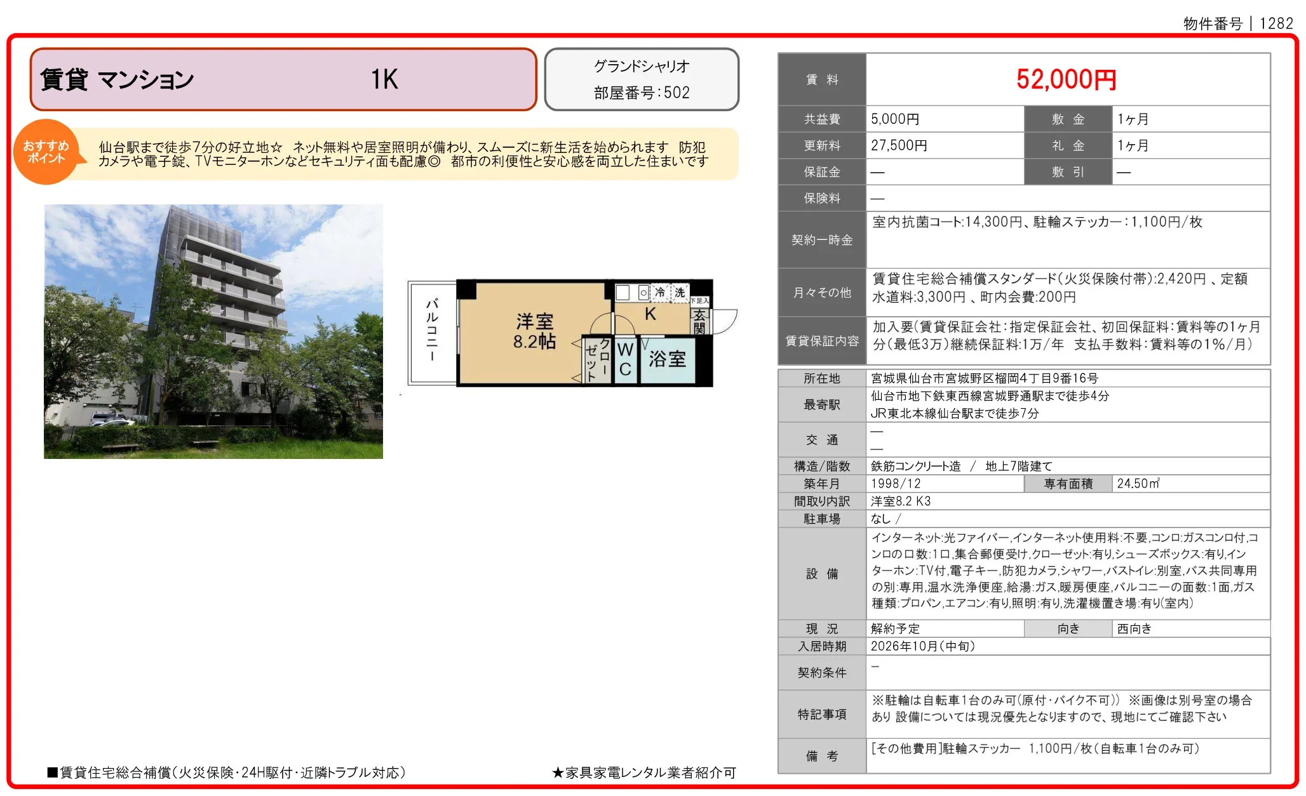Select the ※駐輪は自転車1台のみ可 note

pos(996,700)
